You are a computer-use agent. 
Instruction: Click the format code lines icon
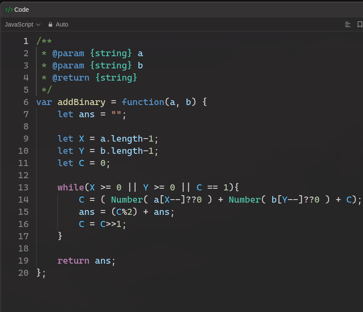click(x=347, y=24)
